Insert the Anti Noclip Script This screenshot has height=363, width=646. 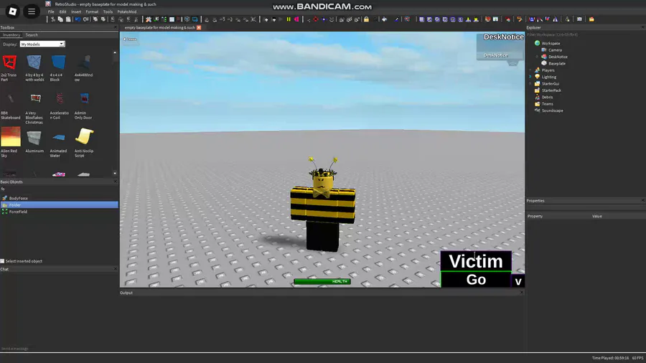(84, 142)
